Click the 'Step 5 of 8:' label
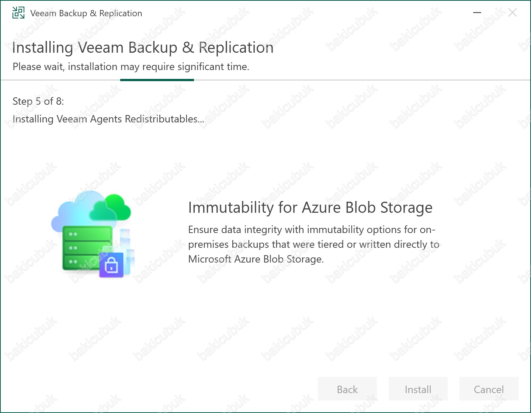The image size is (531, 413). (38, 101)
